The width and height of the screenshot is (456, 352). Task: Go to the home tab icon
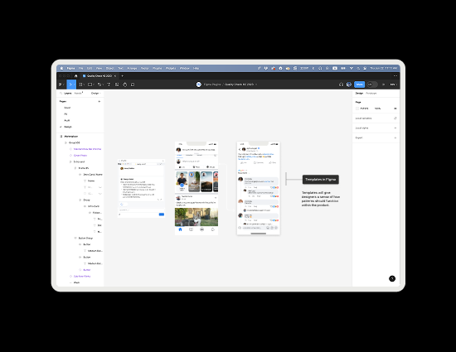[x=76, y=76]
